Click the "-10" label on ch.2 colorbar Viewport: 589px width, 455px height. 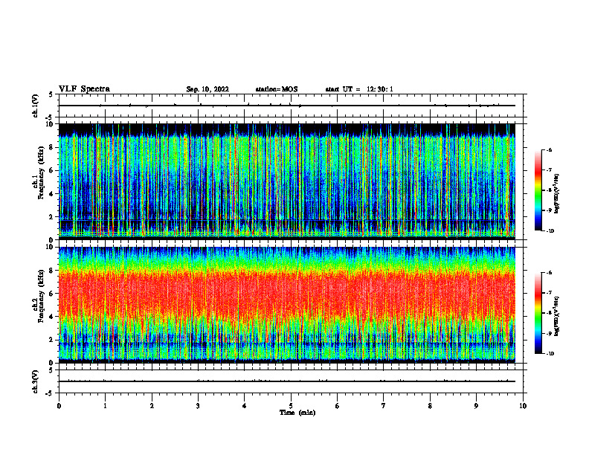point(550,354)
